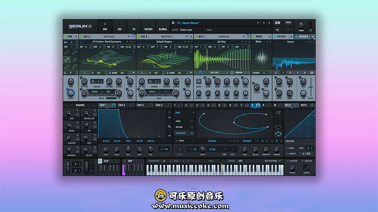Open the preset name dropdown arrow
The width and height of the screenshot is (378, 212).
[x=258, y=23]
